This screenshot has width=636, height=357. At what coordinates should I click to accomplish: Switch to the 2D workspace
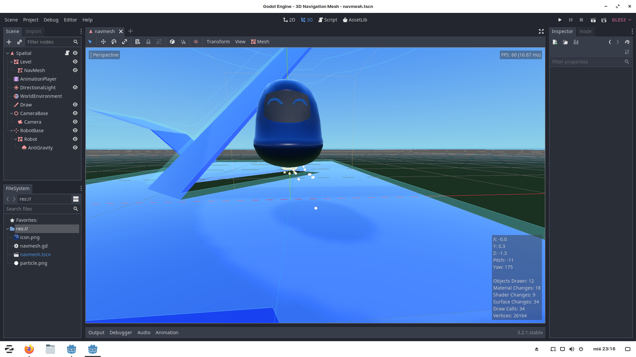289,20
